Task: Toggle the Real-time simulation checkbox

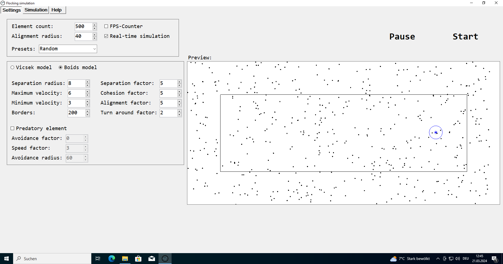Action: coord(106,36)
